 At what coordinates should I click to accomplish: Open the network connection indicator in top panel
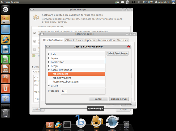coord(133,2)
